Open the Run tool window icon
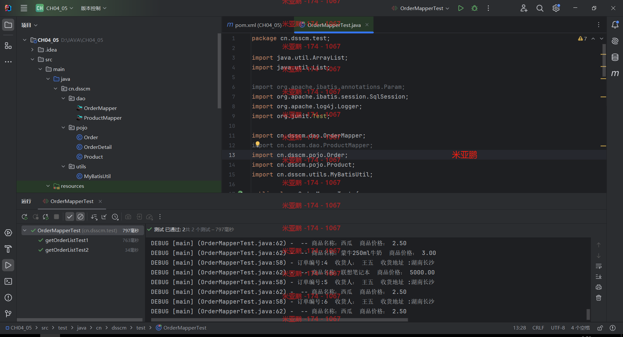Screen dimensions: 623x337 (8, 265)
